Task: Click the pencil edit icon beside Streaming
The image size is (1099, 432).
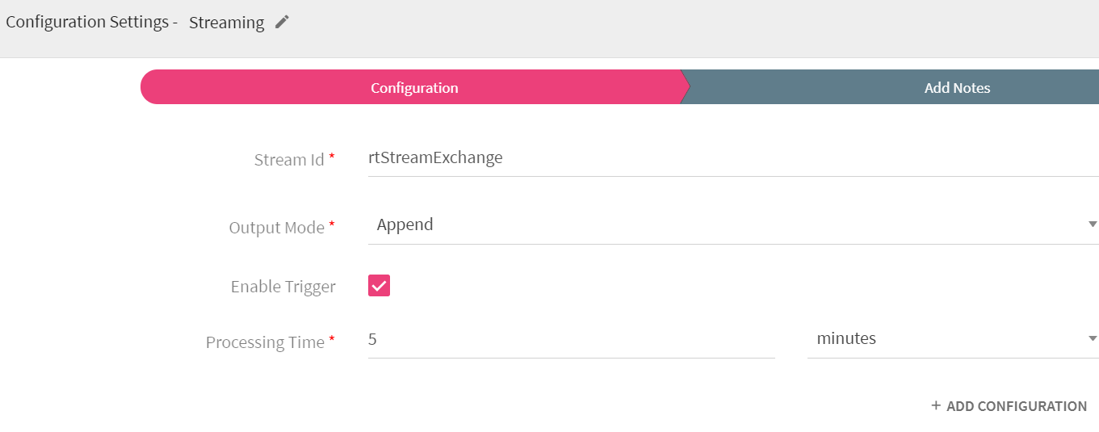Action: tap(282, 23)
